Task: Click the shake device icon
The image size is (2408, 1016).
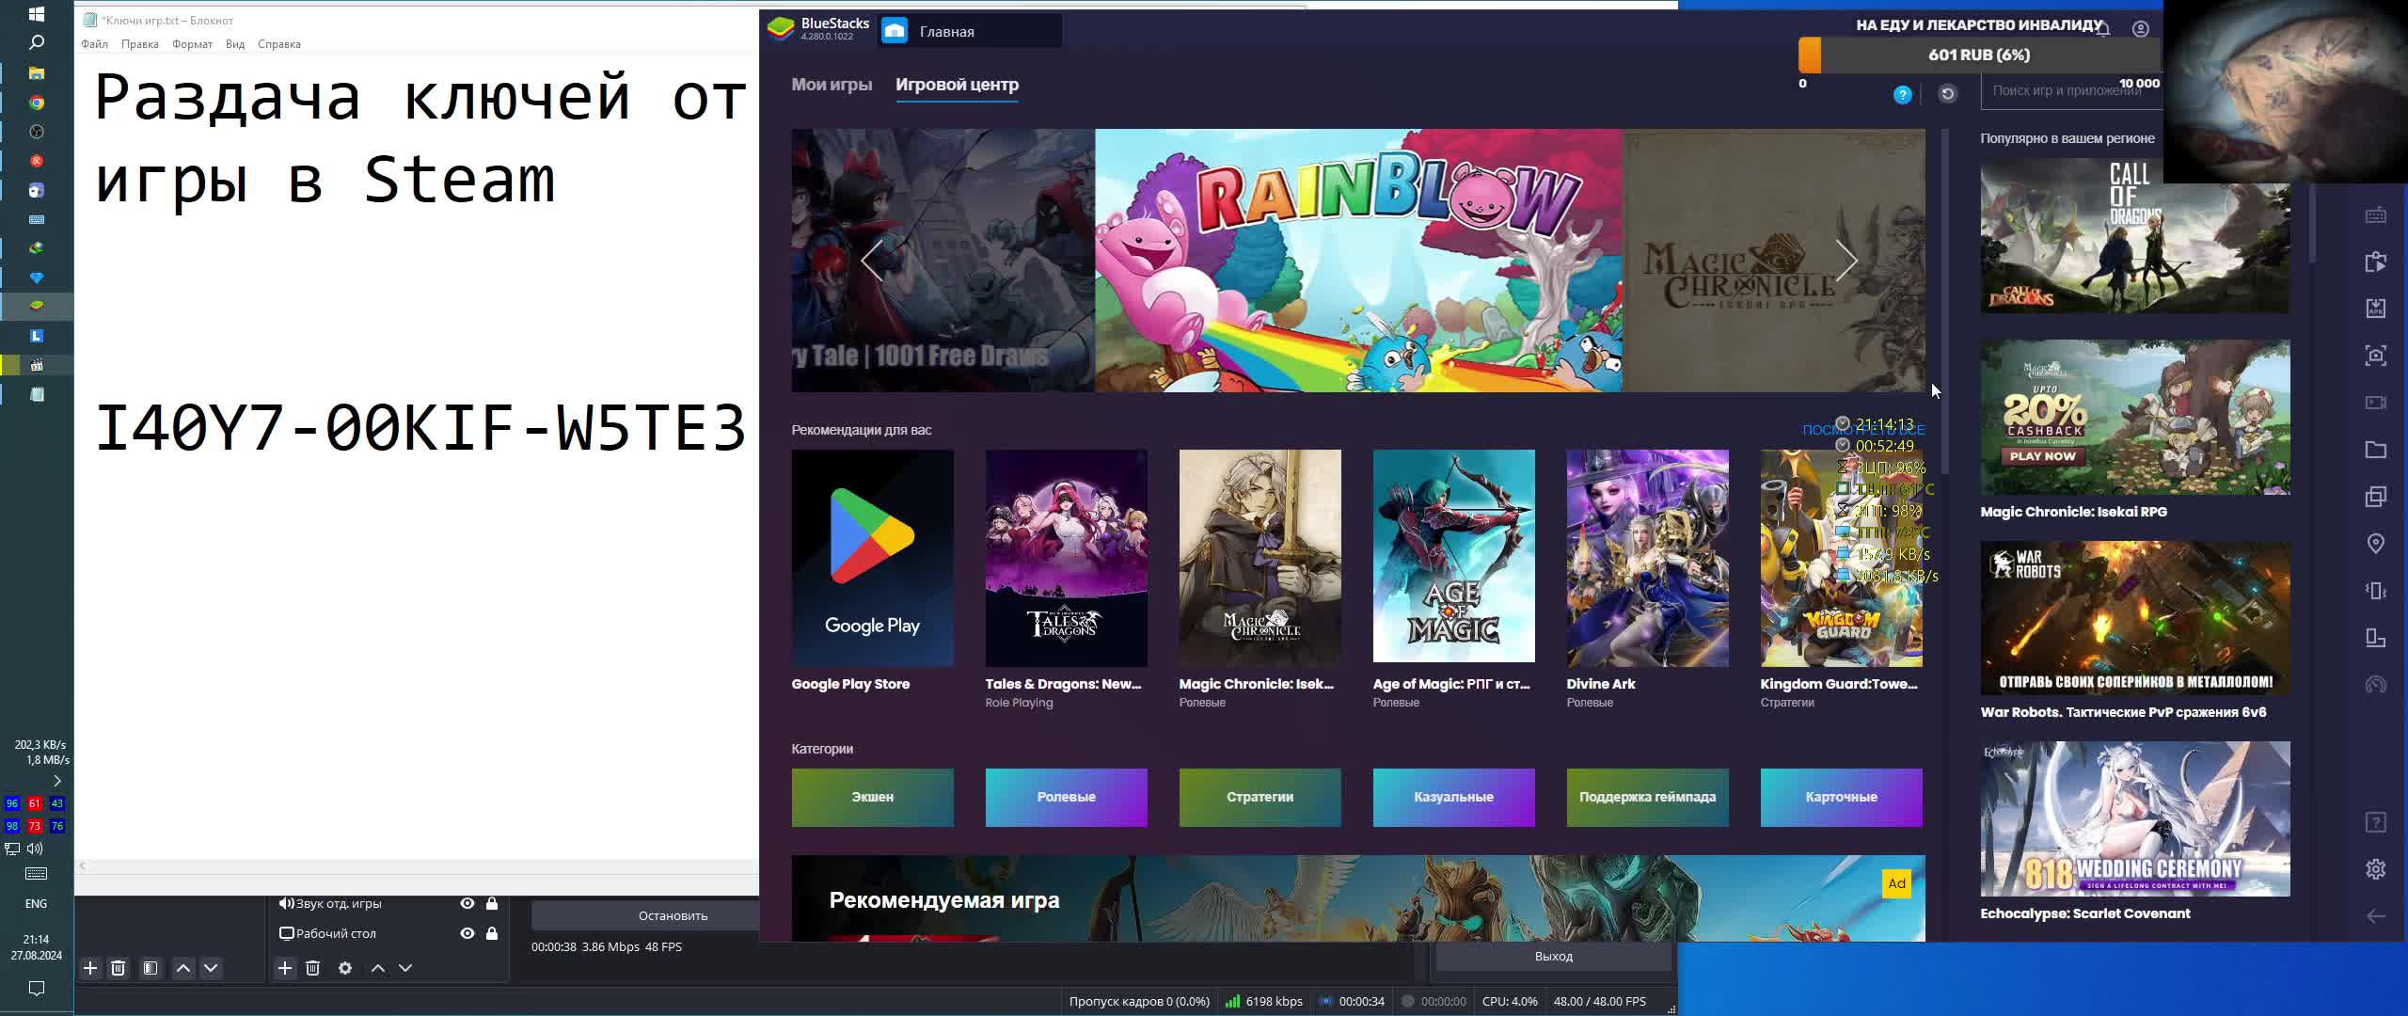Action: 2375,591
